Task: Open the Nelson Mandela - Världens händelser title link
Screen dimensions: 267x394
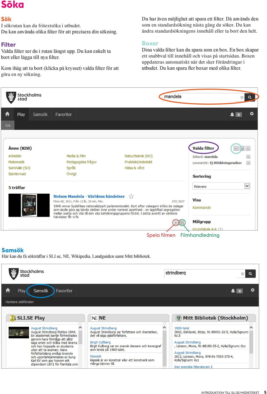Action: [x=89, y=196]
